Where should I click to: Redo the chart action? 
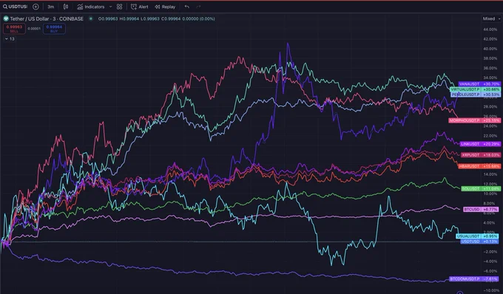click(198, 7)
